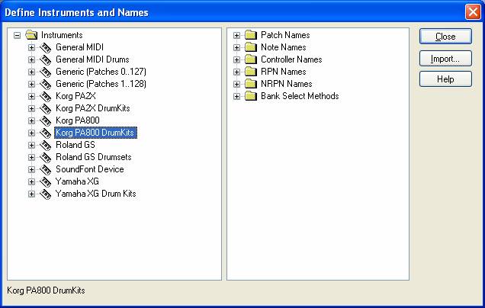Click the Generic (Patches 1..128) instrument icon
The width and height of the screenshot is (485, 308).
[x=46, y=84]
